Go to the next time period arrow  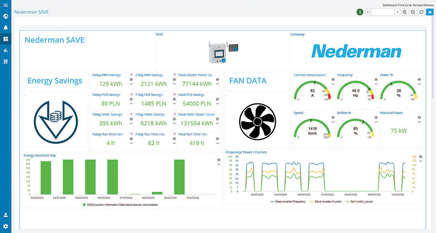click(398, 12)
